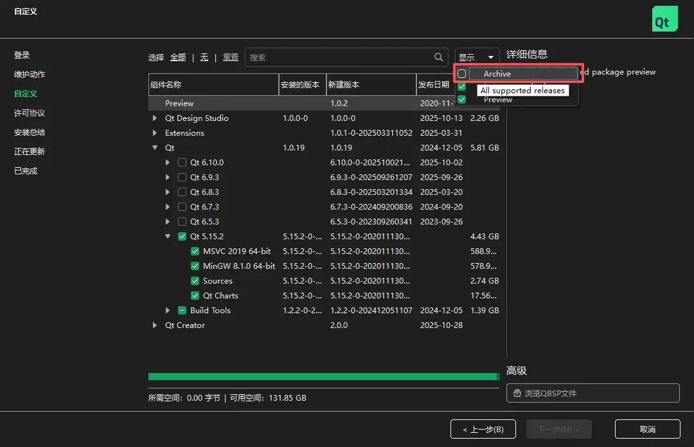Enable the Archive checkbox
The width and height of the screenshot is (694, 447).
point(461,73)
